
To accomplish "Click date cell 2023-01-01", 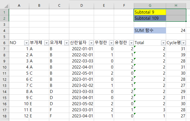I will (82, 79).
